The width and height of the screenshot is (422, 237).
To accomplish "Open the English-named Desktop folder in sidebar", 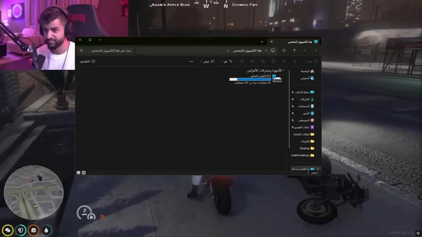I will point(307,148).
